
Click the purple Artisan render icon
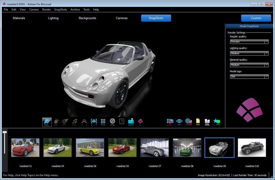[x=140, y=122]
